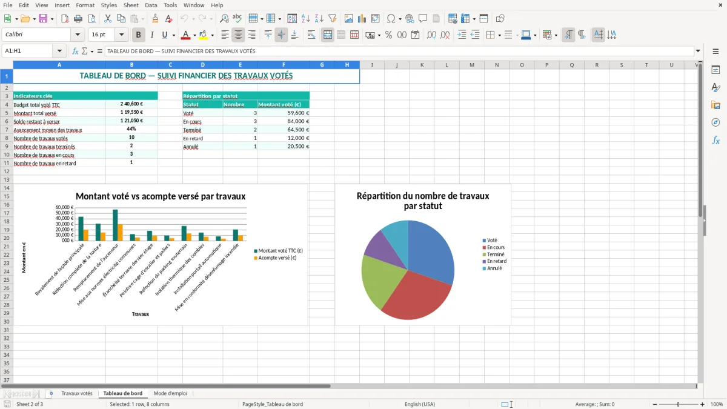The width and height of the screenshot is (727, 409).
Task: Toggle Center Vertically alignment
Action: [x=281, y=35]
